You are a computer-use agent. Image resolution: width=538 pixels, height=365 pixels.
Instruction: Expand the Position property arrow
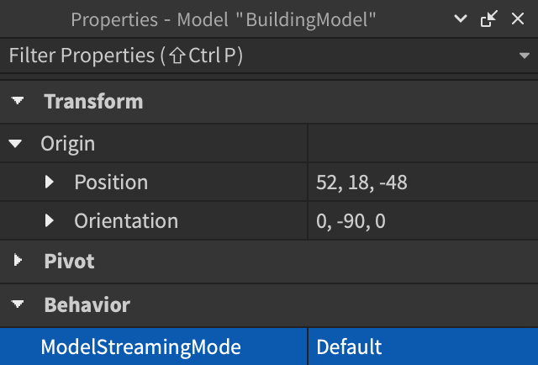[x=50, y=182]
